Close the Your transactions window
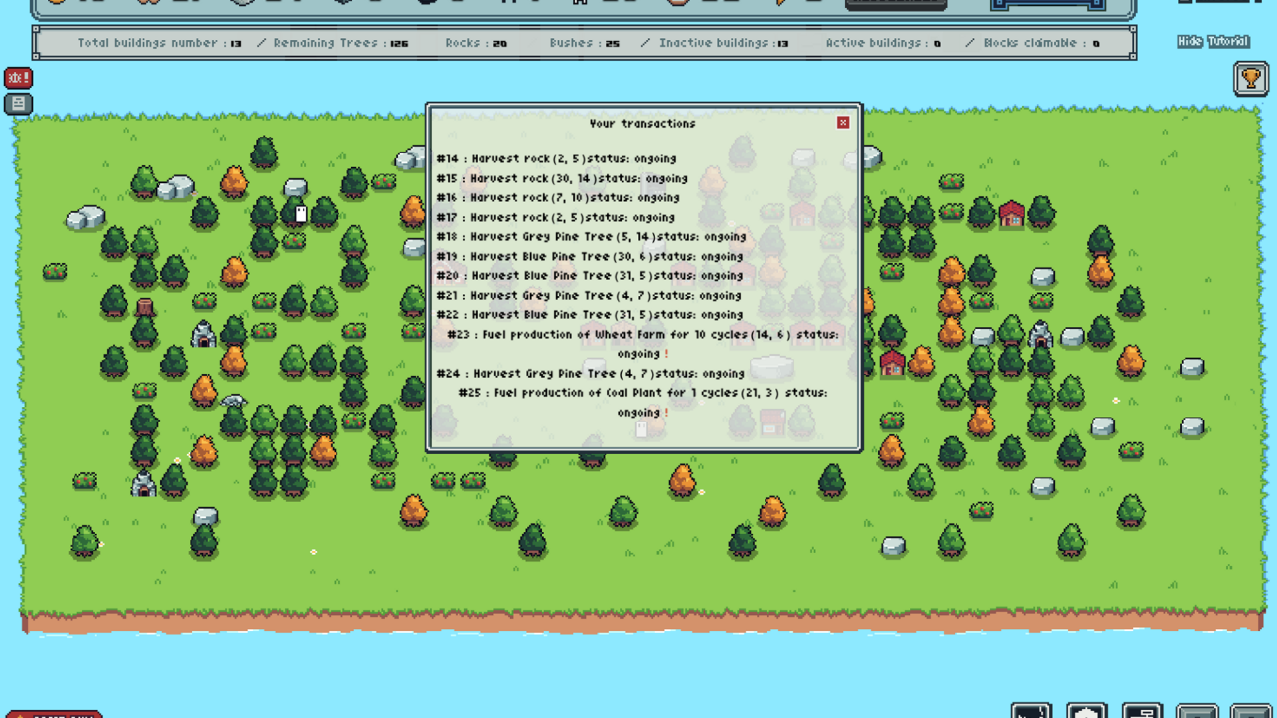This screenshot has height=718, width=1277. pyautogui.click(x=843, y=123)
